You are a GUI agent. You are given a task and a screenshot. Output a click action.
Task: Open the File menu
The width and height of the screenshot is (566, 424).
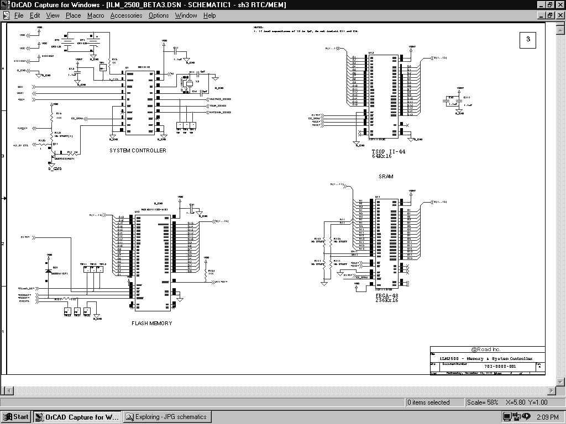19,15
